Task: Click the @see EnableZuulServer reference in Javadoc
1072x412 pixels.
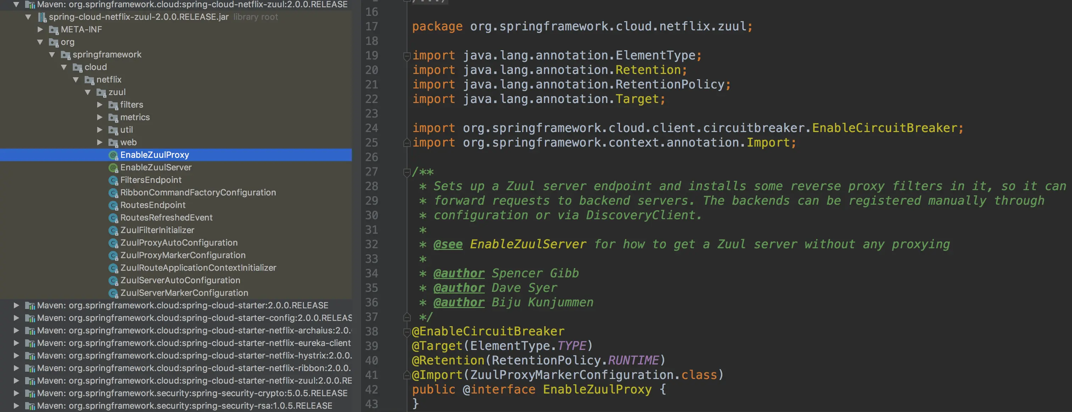Action: pos(528,244)
